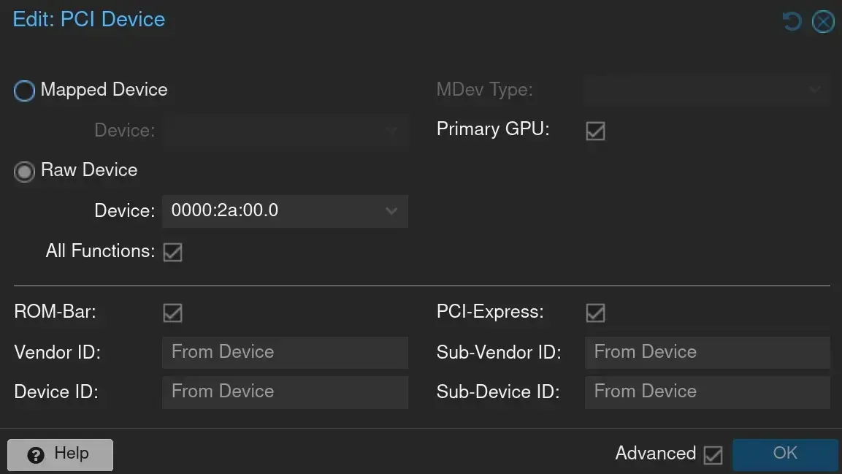The width and height of the screenshot is (842, 474).
Task: Select the Mapped Device radio button
Action: [24, 91]
